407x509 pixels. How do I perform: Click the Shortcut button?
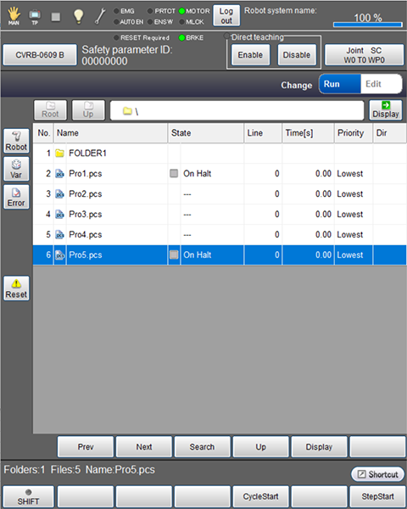[x=378, y=474]
